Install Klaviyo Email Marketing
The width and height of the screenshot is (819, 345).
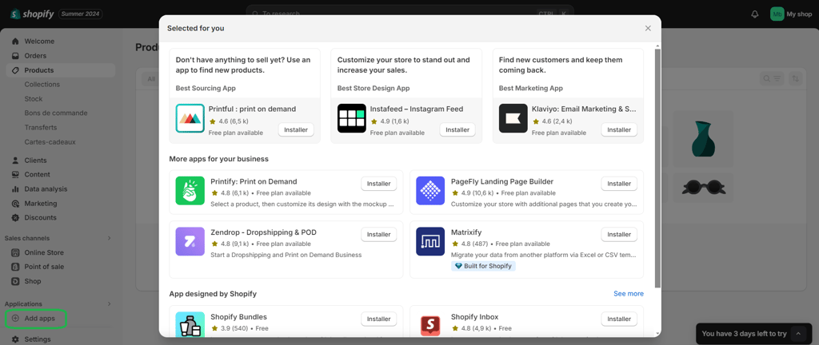coord(619,129)
